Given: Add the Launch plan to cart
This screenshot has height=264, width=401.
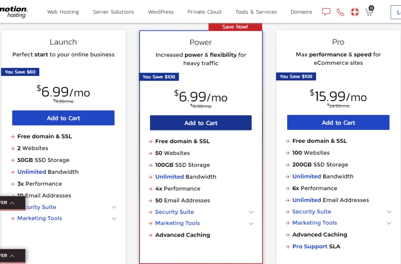Looking at the screenshot, I should coord(63,118).
